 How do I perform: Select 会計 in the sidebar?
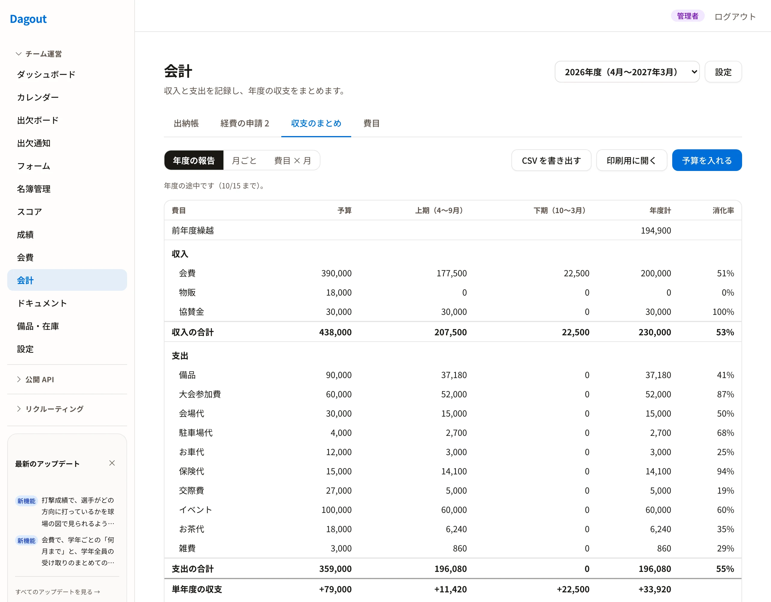tap(67, 280)
